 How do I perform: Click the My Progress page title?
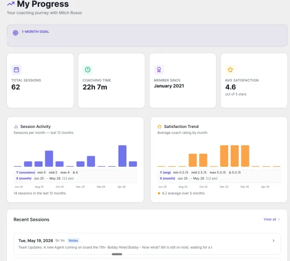tap(43, 4)
